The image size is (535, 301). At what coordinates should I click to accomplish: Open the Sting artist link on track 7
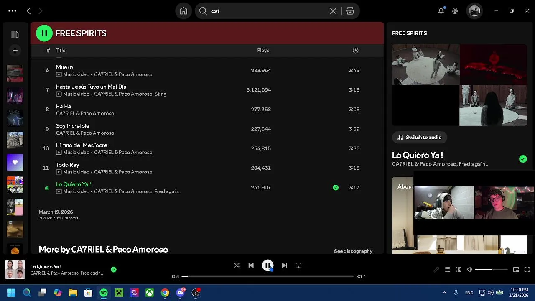(x=160, y=94)
